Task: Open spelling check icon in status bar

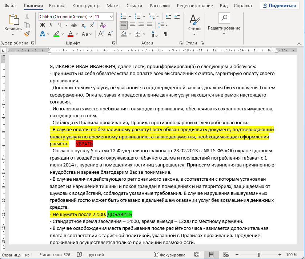Action: [x=79, y=255]
